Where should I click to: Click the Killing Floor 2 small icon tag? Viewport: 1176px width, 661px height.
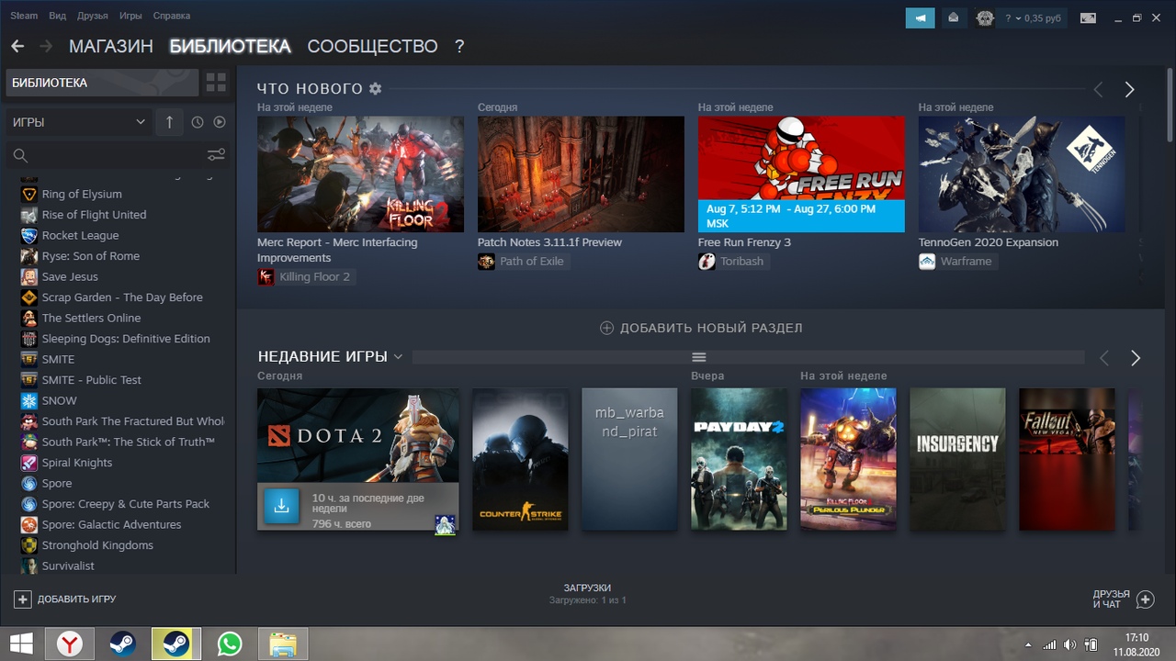click(x=266, y=276)
